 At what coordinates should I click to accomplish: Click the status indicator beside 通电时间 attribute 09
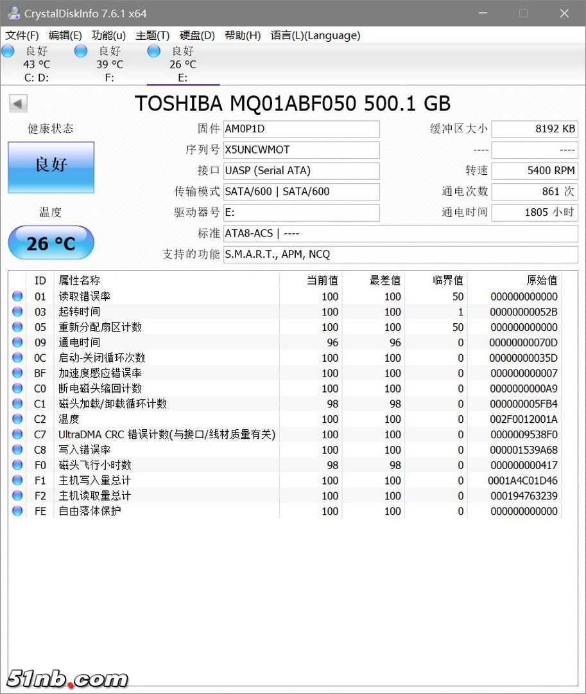17,343
